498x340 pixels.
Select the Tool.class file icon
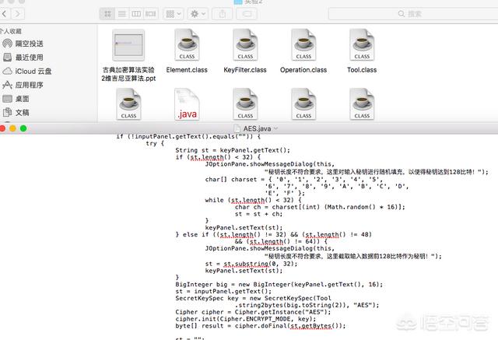pyautogui.click(x=362, y=45)
